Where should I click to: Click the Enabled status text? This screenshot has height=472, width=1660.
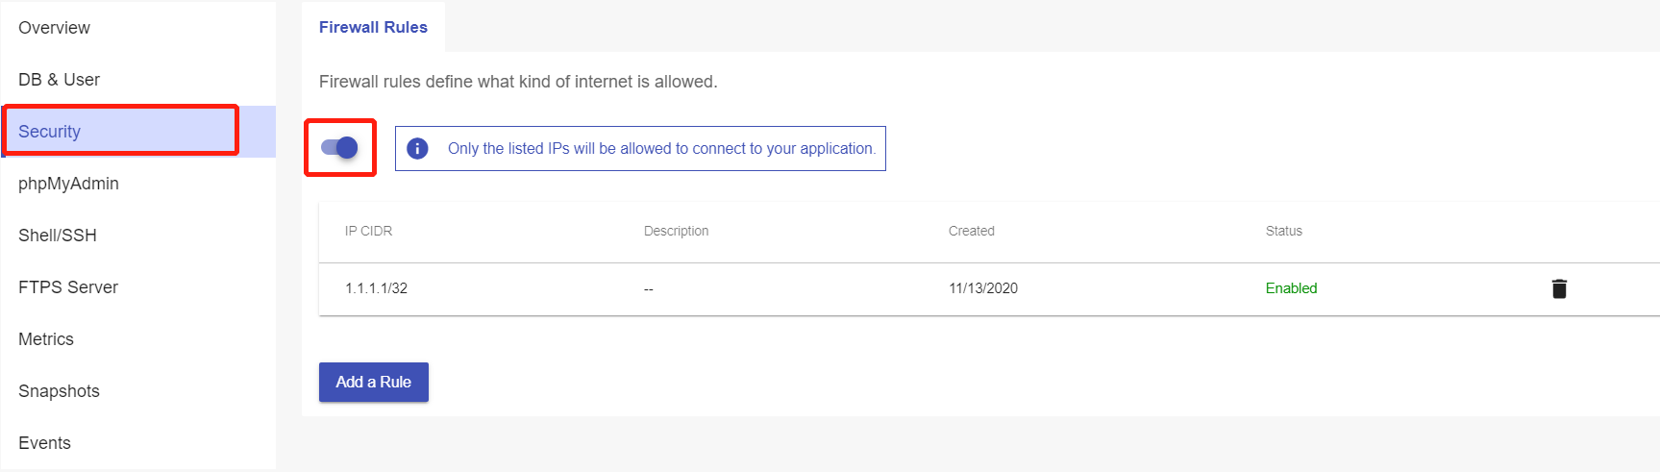pos(1291,288)
